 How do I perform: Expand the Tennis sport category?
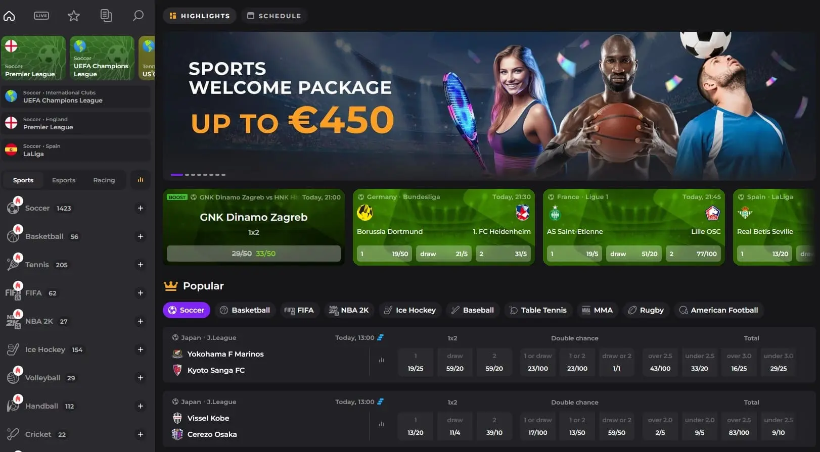pos(141,265)
